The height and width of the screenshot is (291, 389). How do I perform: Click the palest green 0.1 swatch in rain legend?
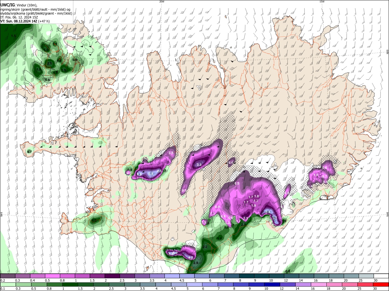(8, 284)
